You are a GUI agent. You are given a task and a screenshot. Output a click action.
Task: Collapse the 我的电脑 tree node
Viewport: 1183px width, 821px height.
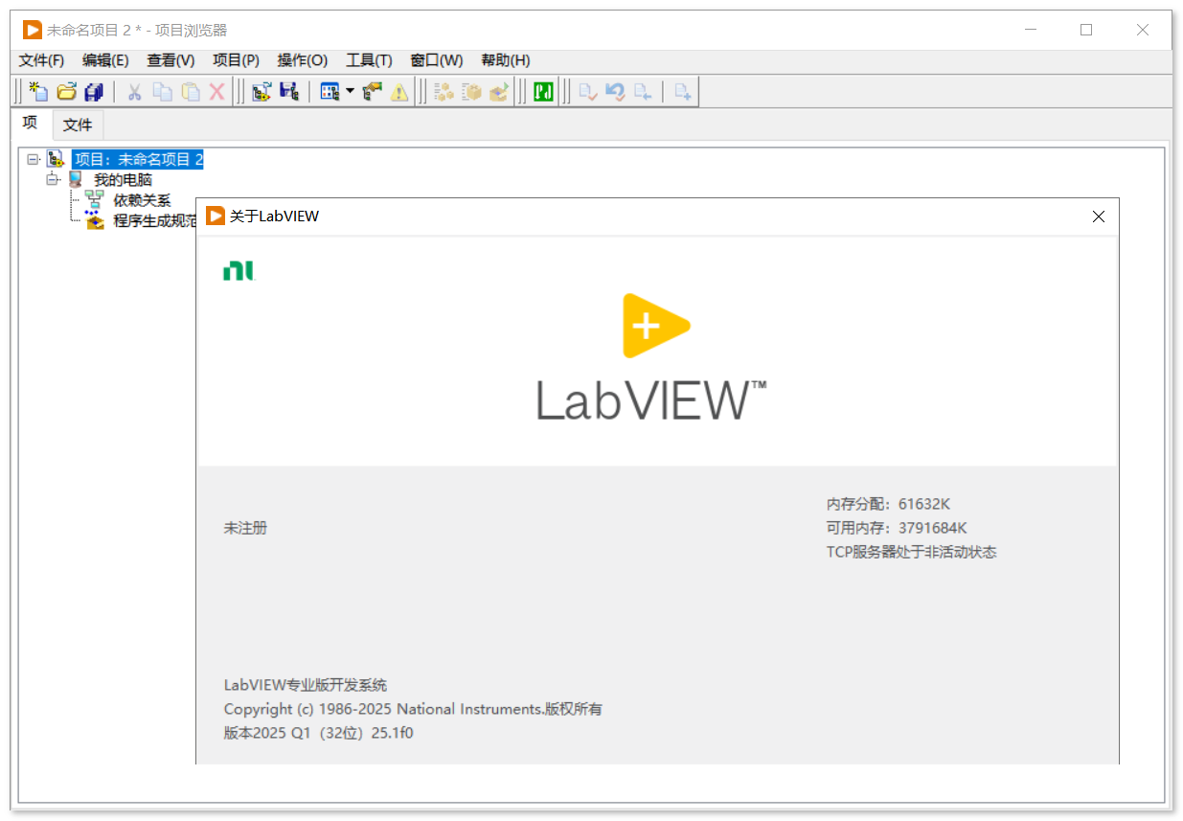53,179
